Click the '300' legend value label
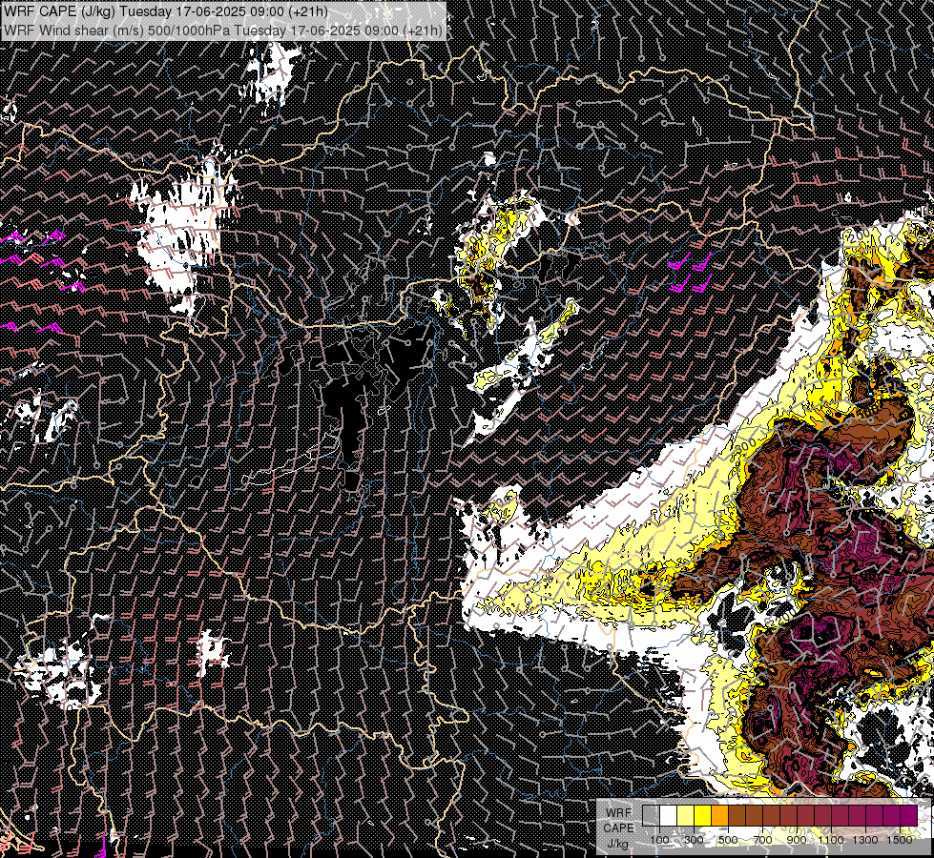 point(694,840)
